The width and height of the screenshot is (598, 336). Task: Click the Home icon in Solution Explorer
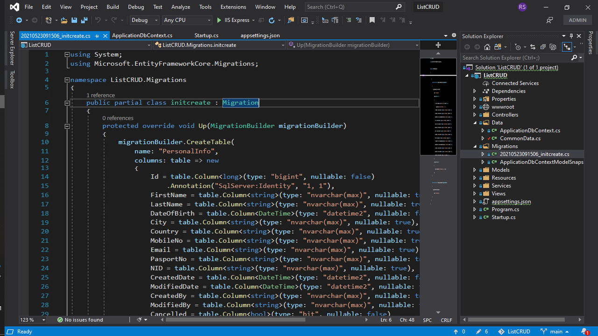(487, 47)
